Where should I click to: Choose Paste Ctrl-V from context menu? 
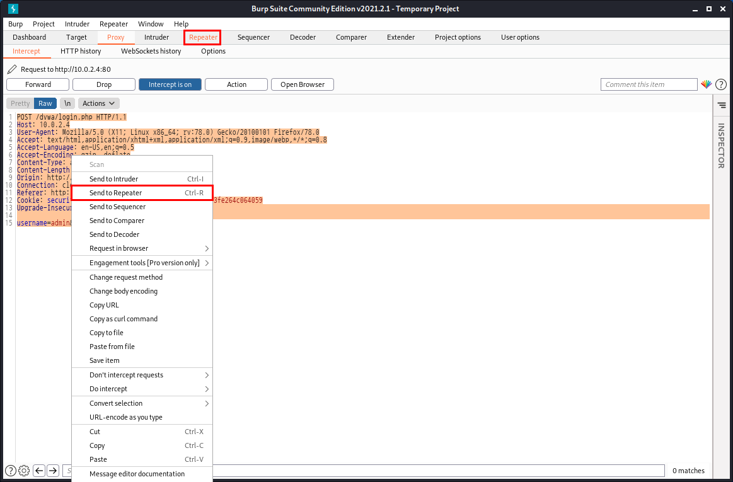pos(142,459)
